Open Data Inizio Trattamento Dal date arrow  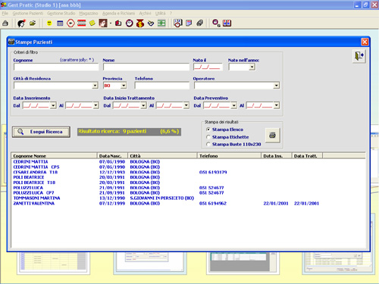(143, 105)
